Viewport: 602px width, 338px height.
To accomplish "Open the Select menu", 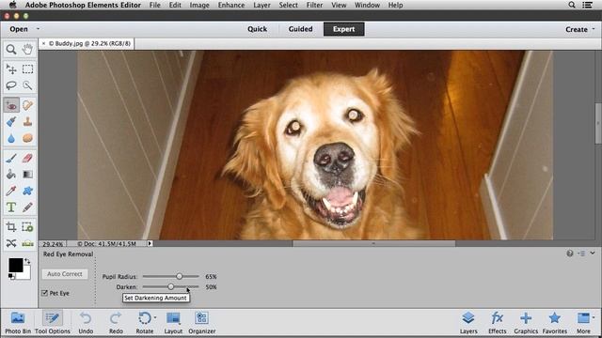I will click(288, 5).
